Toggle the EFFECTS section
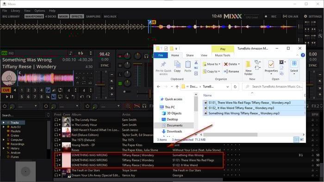The image size is (324, 182). click(77, 16)
